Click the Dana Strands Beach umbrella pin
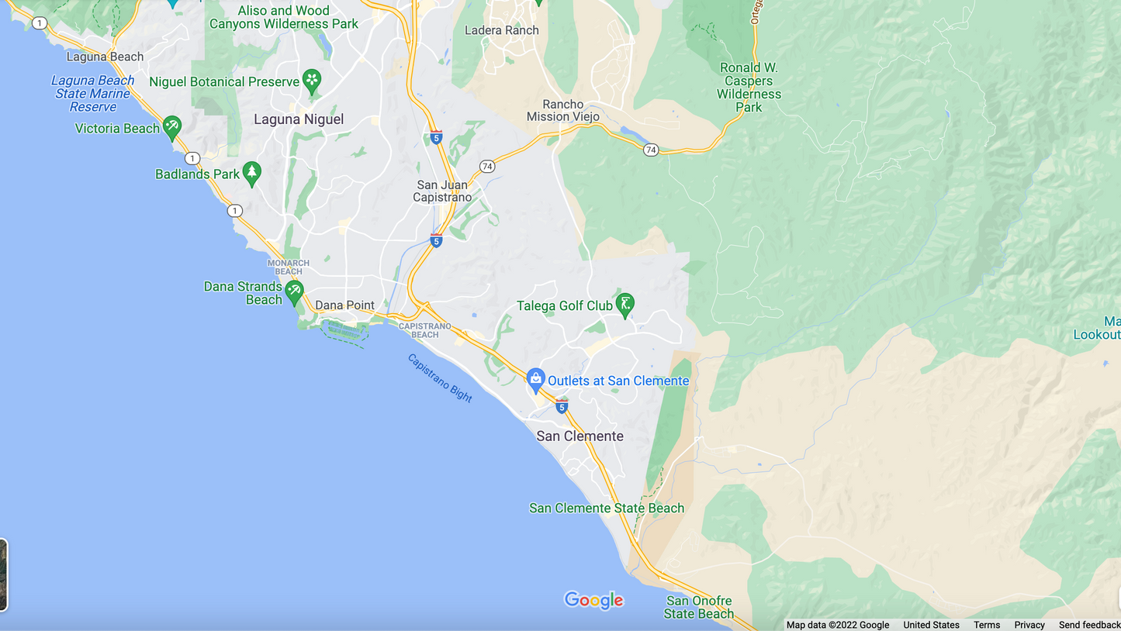The image size is (1121, 631). pyautogui.click(x=294, y=292)
